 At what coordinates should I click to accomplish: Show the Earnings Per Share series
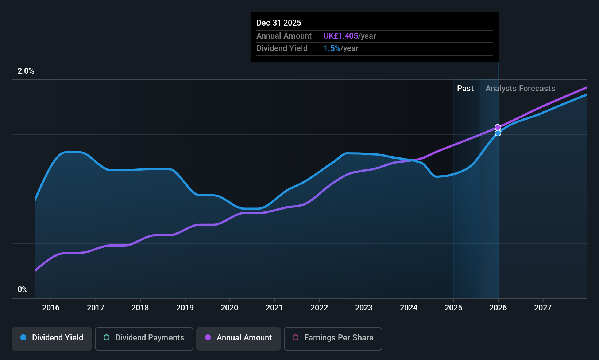click(333, 338)
